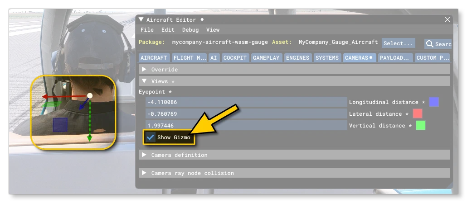The height and width of the screenshot is (203, 467).
Task: Click the Longitudinal distance value field
Action: tap(246, 102)
